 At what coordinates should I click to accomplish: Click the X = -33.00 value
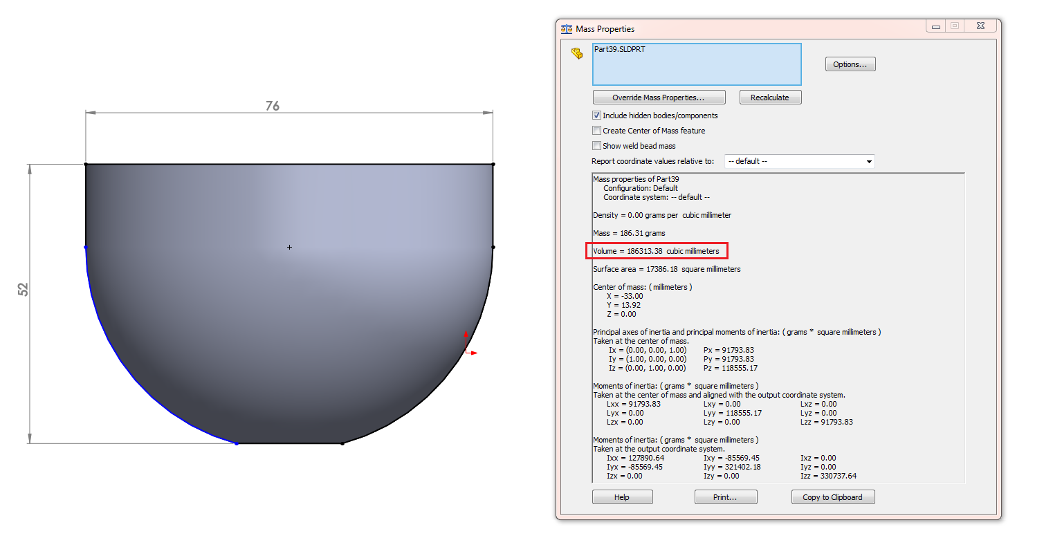point(625,296)
